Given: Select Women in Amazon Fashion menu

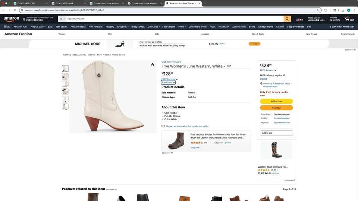Looking at the screenshot, I should click(62, 34).
